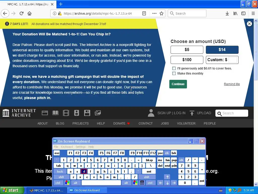The height and width of the screenshot is (194, 258).
Task: Open the Firefox hamburger menu
Action: tap(253, 14)
